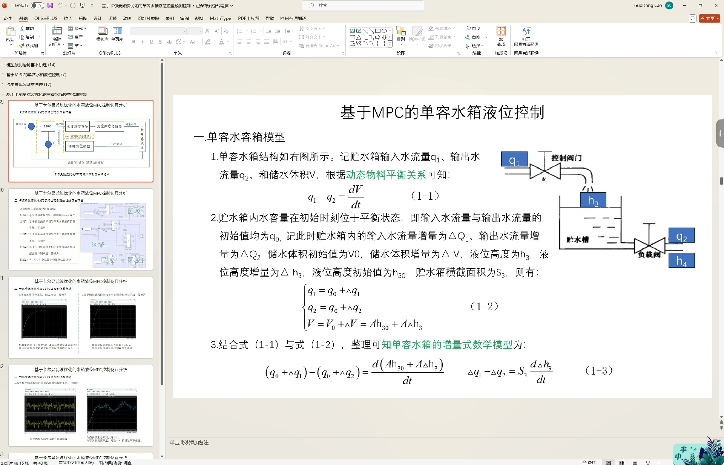
Task: Collapse the ribbon with the chevron
Action: coord(716,53)
